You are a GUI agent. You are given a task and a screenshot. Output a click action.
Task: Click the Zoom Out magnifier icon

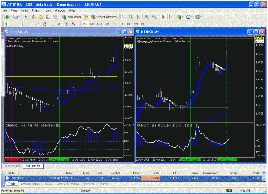point(154,17)
